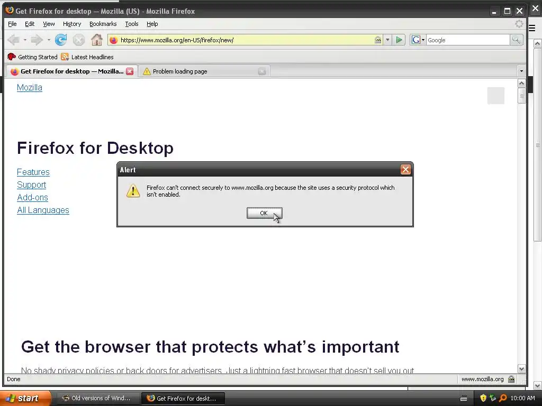Open the Windows start button
Image resolution: width=542 pixels, height=406 pixels.
[25, 398]
